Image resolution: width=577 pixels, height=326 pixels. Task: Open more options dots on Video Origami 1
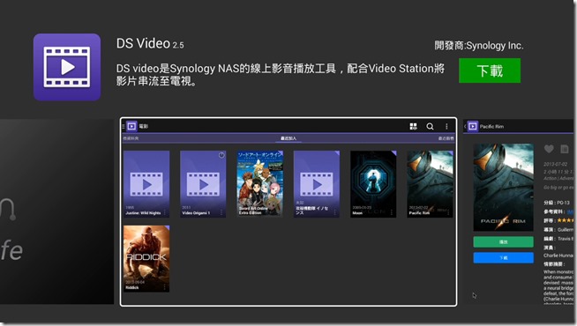click(x=221, y=212)
